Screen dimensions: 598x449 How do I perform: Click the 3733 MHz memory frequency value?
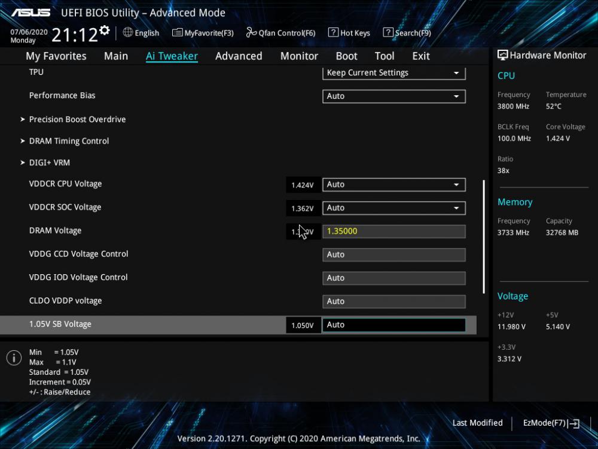(x=513, y=232)
